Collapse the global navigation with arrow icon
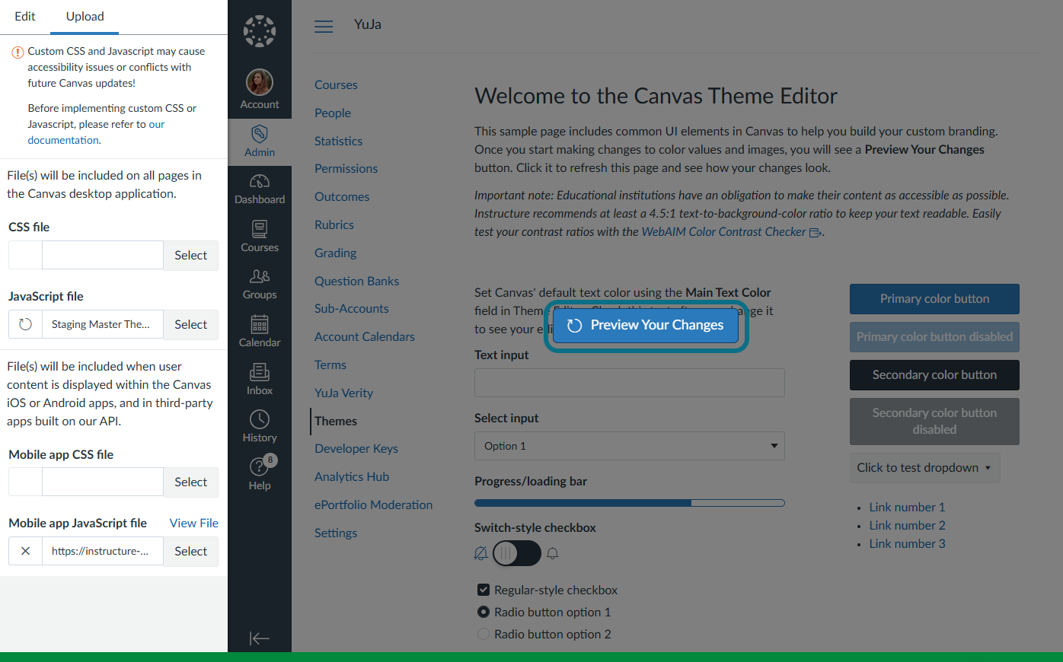This screenshot has height=662, width=1063. tap(260, 638)
